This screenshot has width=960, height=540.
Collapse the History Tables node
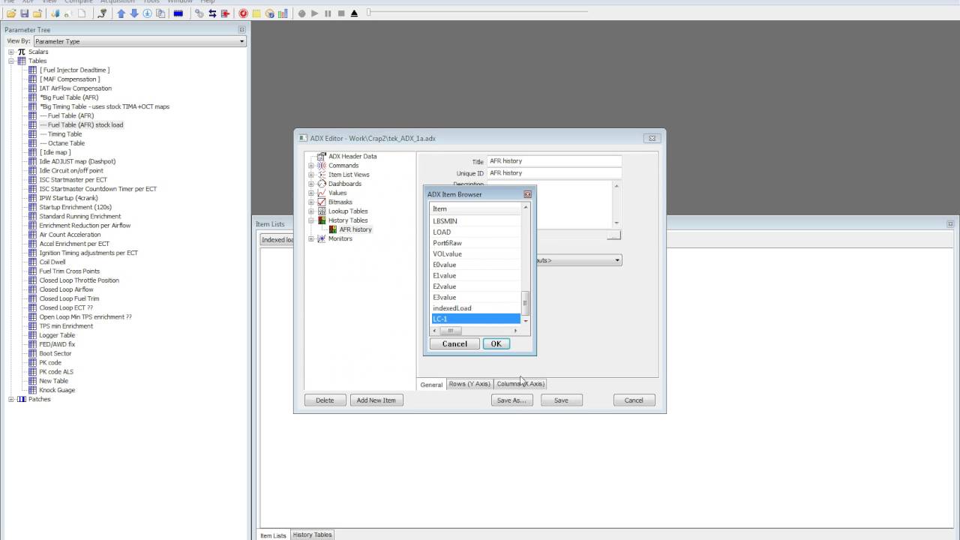pyautogui.click(x=311, y=220)
